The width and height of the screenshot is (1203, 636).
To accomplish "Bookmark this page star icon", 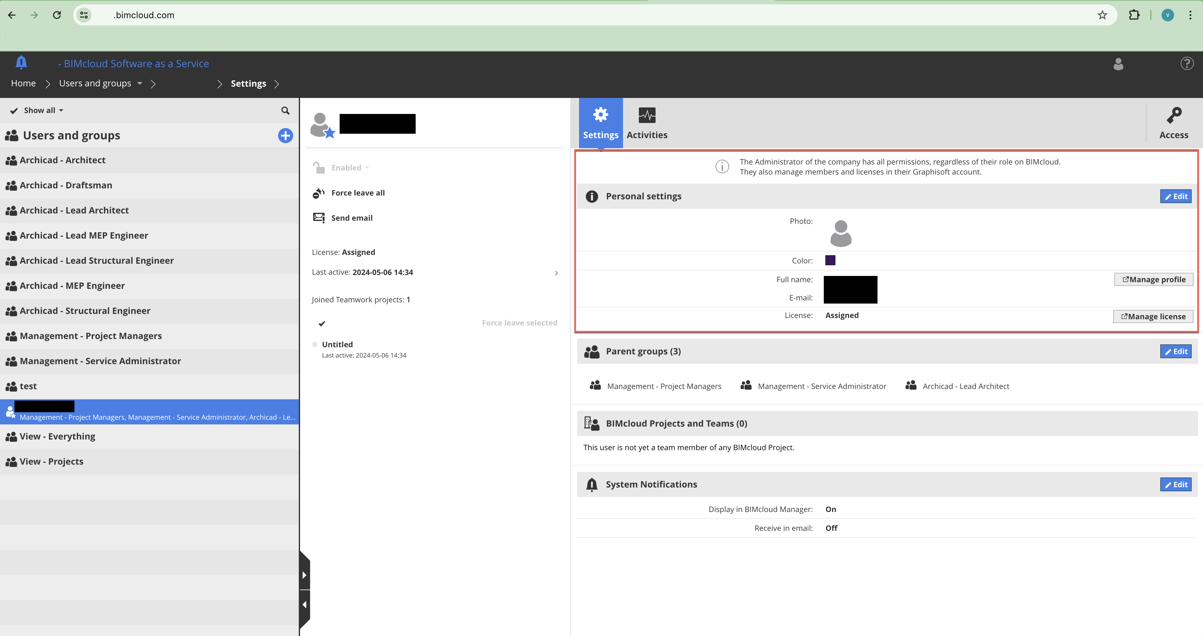I will pyautogui.click(x=1102, y=15).
